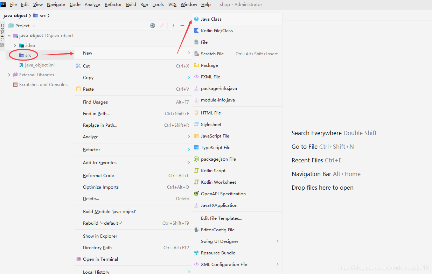Open the Navigate menu
The image size is (432, 274).
click(x=56, y=5)
